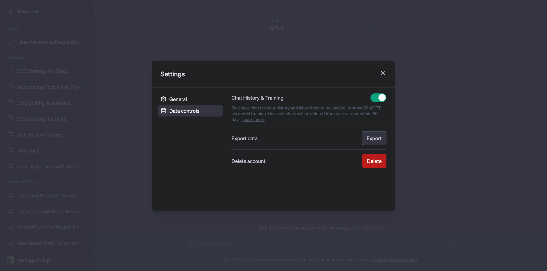The image size is (547, 271).
Task: Click the chevron in the message input box
Action: pos(451,243)
